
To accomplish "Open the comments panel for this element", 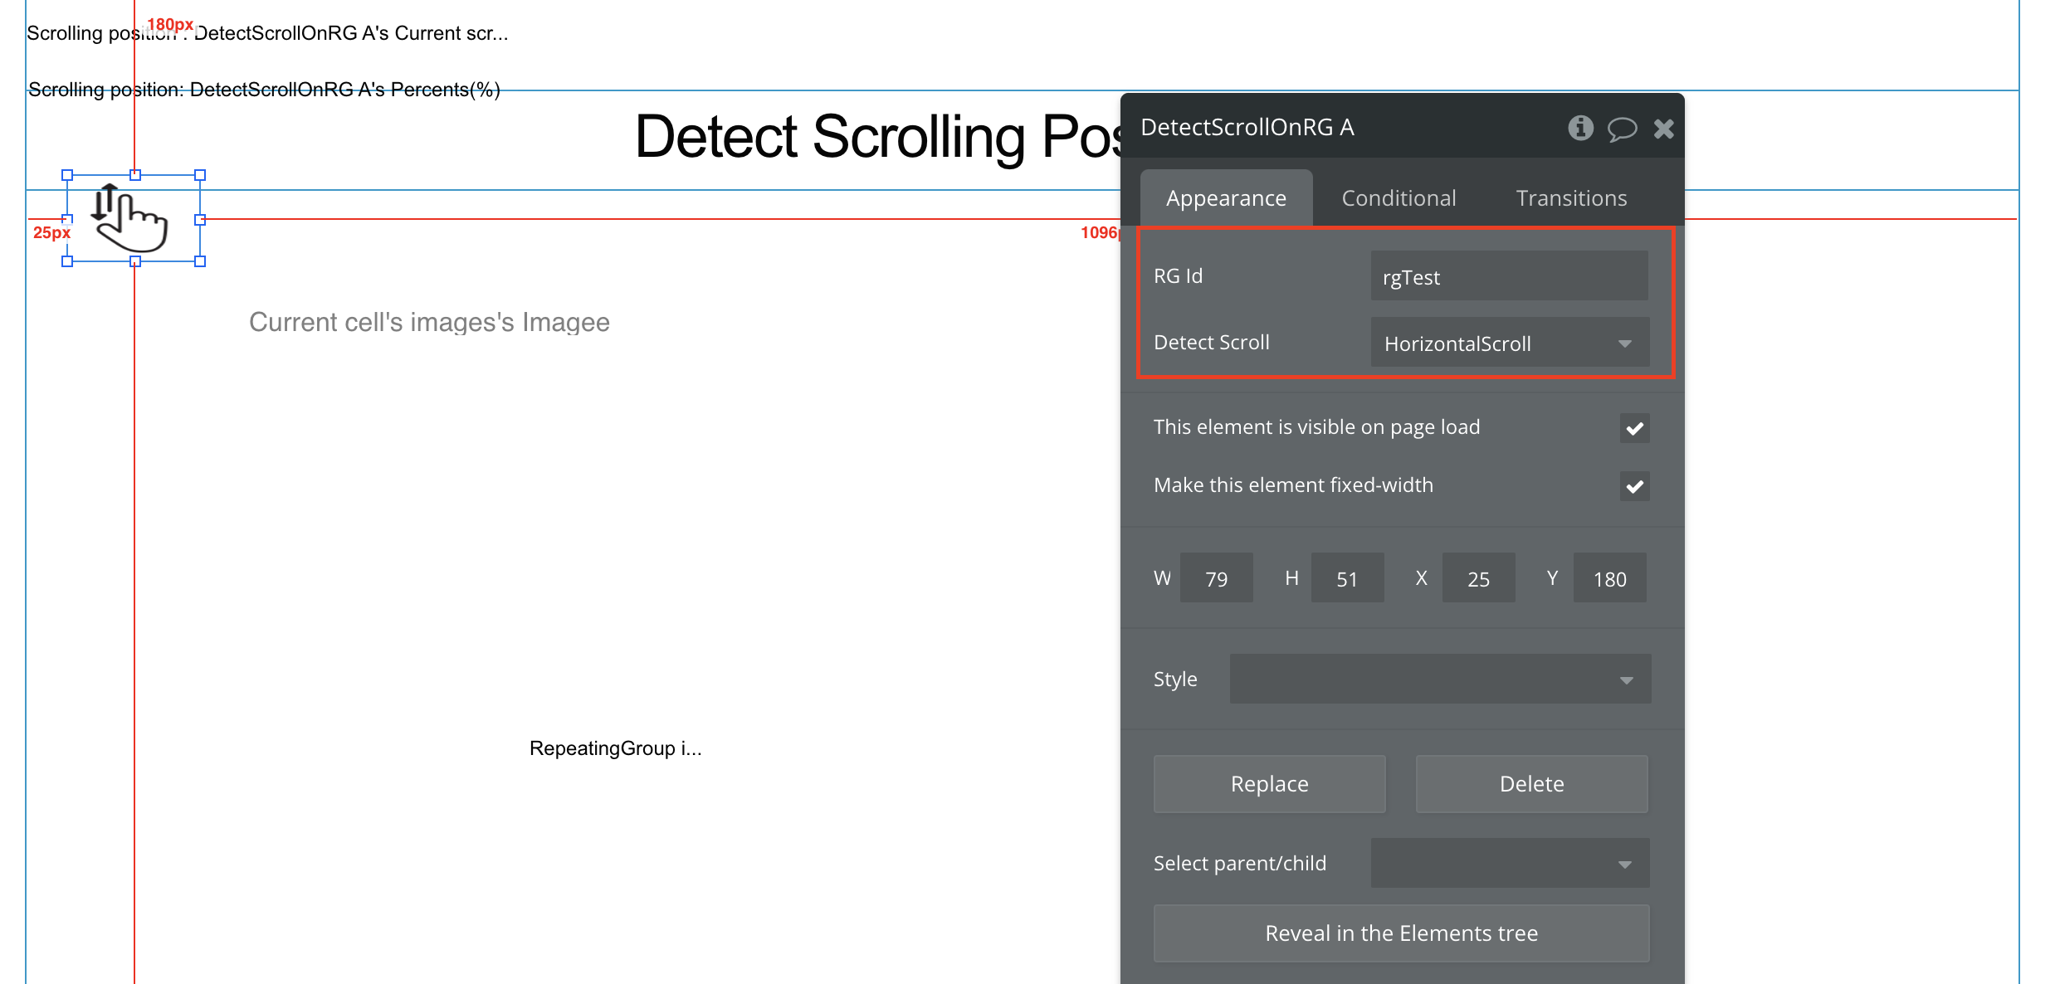I will coord(1618,128).
